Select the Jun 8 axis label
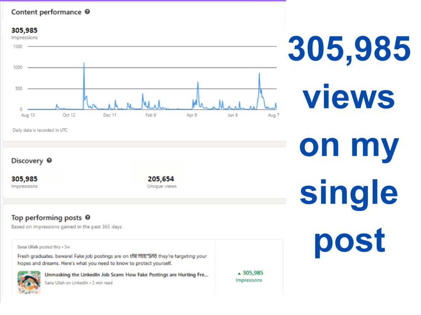421x315 pixels. tap(232, 115)
